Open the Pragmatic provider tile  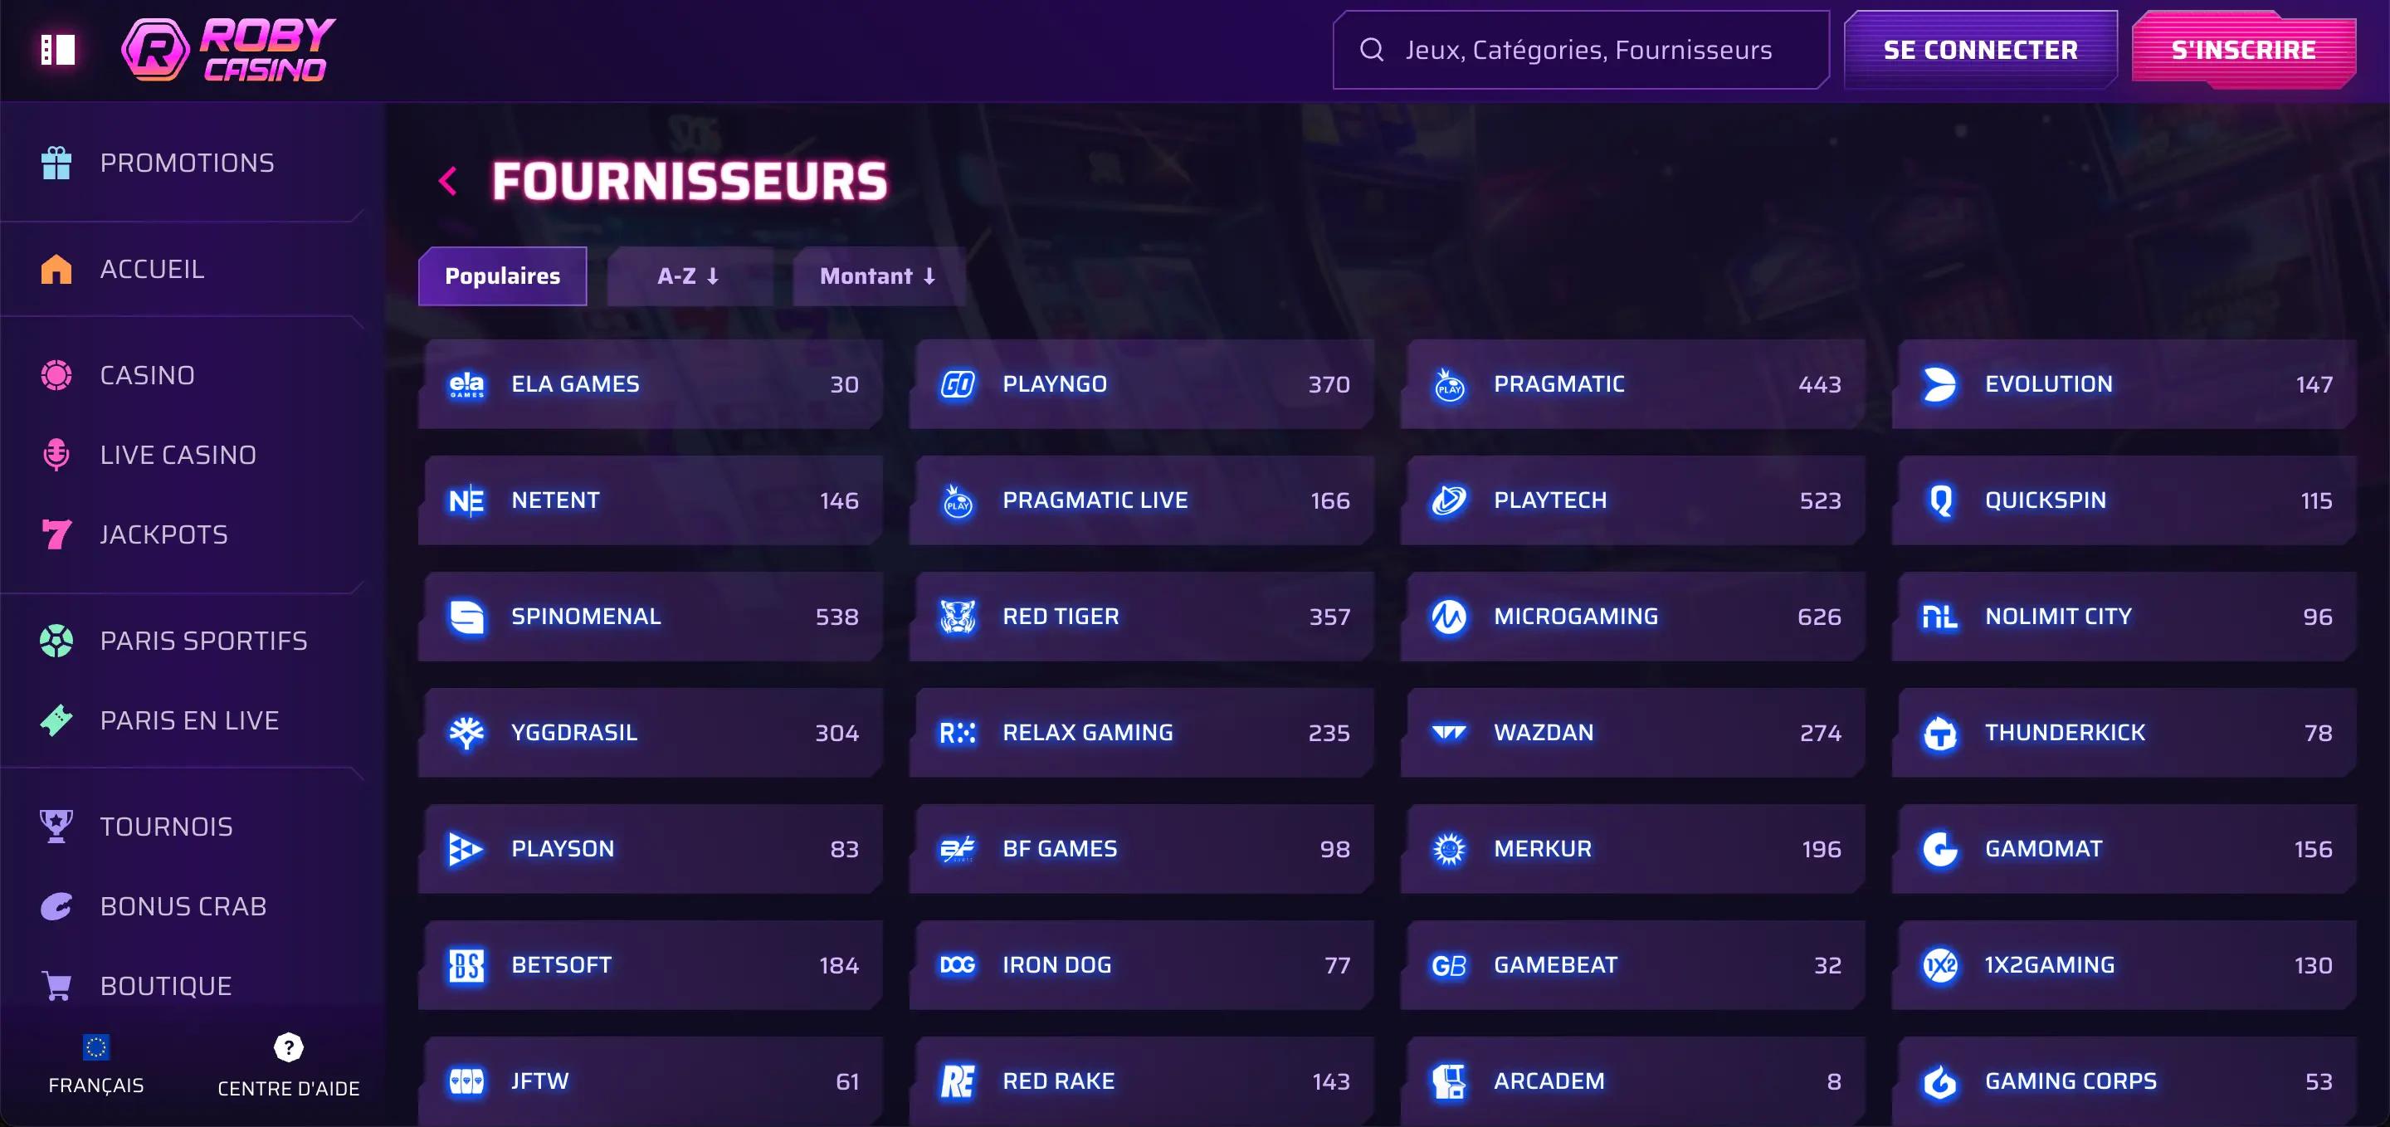(1632, 384)
